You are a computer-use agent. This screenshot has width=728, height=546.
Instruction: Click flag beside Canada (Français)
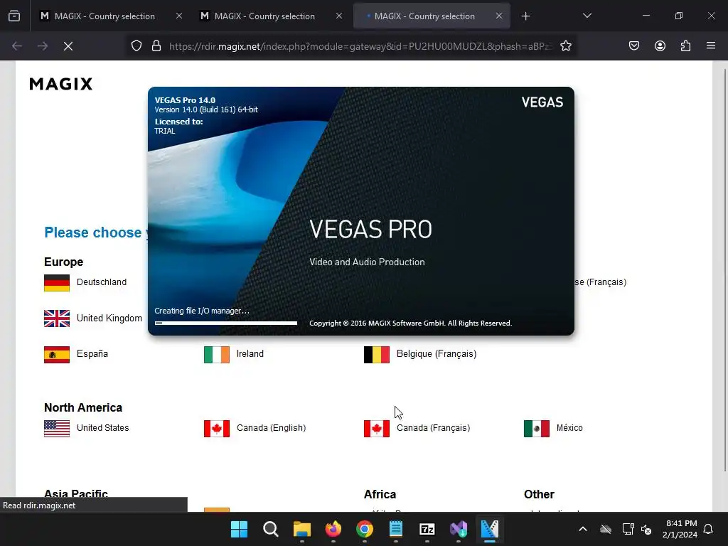coord(377,429)
